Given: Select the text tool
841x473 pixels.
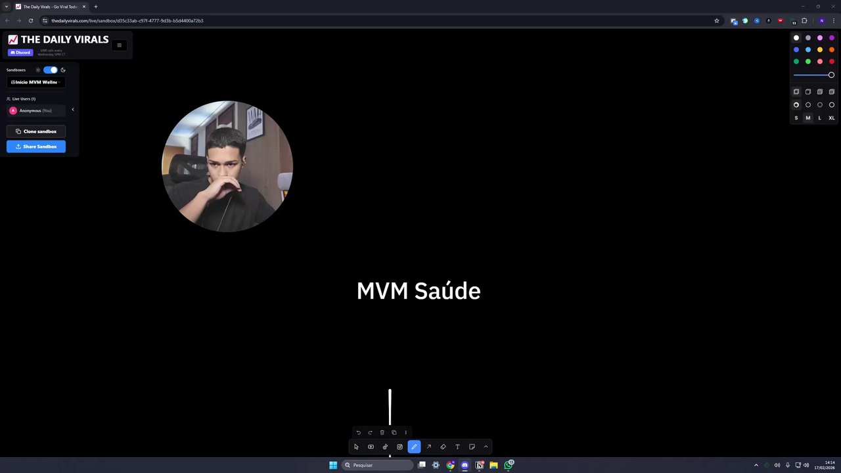Looking at the screenshot, I should [457, 447].
